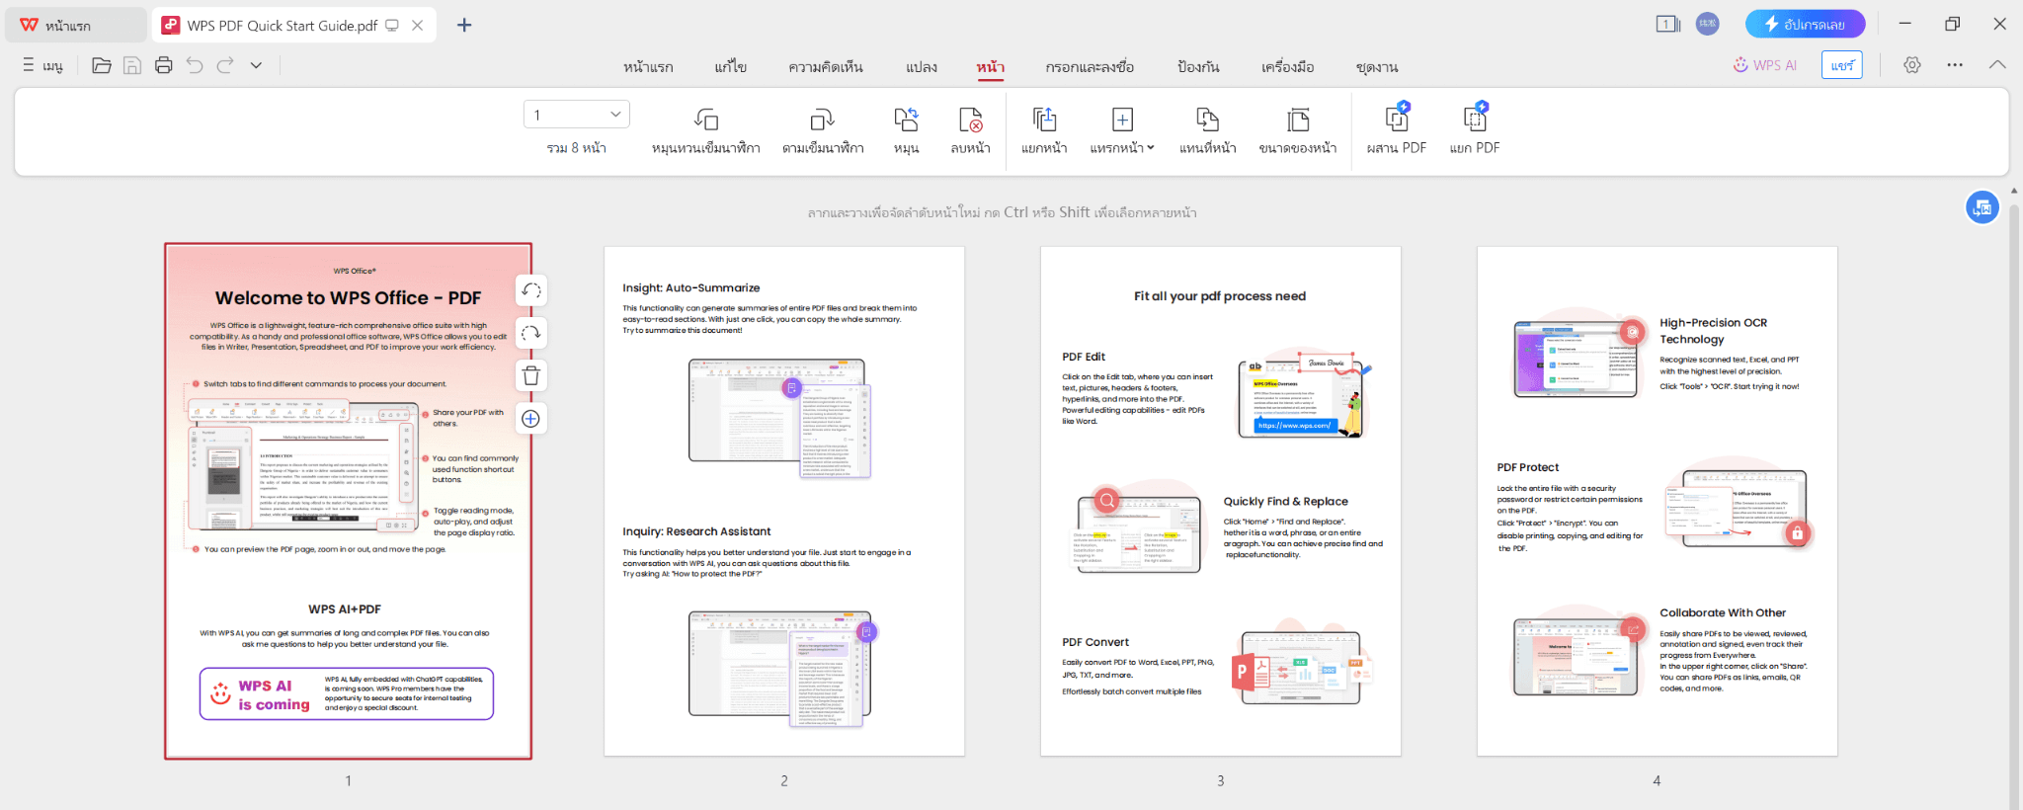The image size is (2023, 810).
Task: Click the extract pages icon
Action: coord(1043,121)
